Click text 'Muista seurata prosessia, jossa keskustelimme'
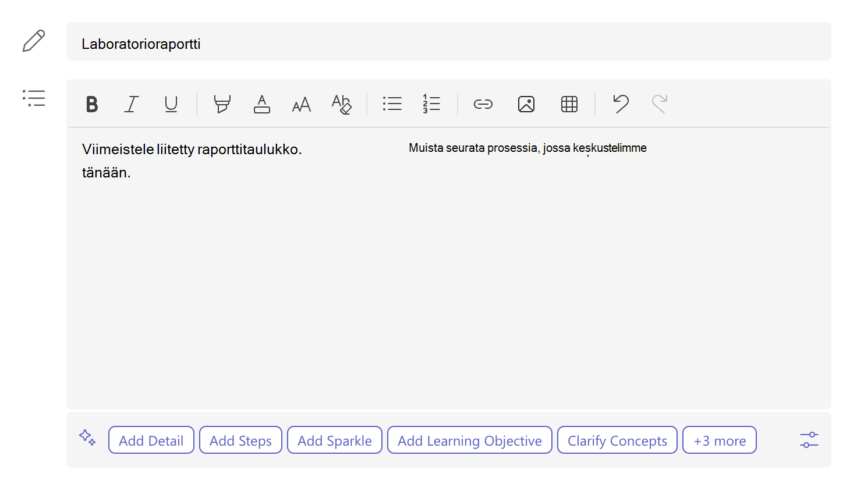This screenshot has height=491, width=850. coord(527,148)
